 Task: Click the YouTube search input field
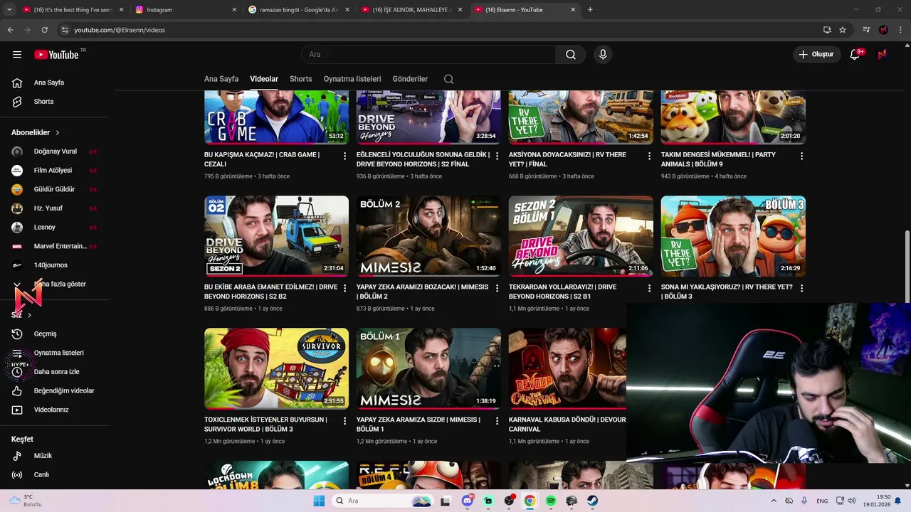pos(429,54)
